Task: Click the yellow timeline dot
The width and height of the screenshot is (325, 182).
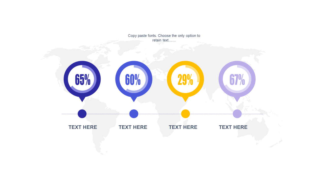Action: click(x=186, y=114)
